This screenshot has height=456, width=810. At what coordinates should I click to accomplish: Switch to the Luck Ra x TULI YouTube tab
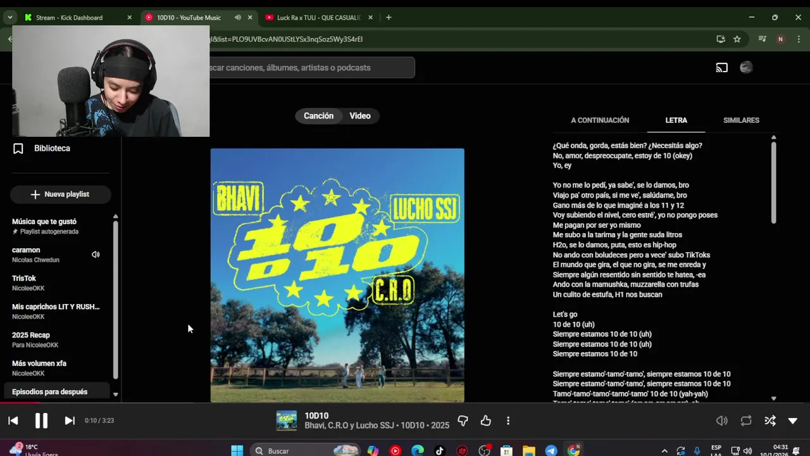click(318, 18)
